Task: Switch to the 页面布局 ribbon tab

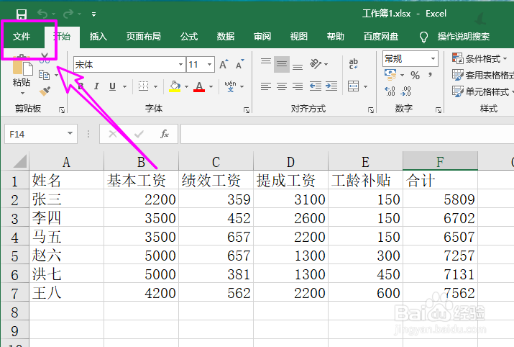Action: [x=144, y=37]
